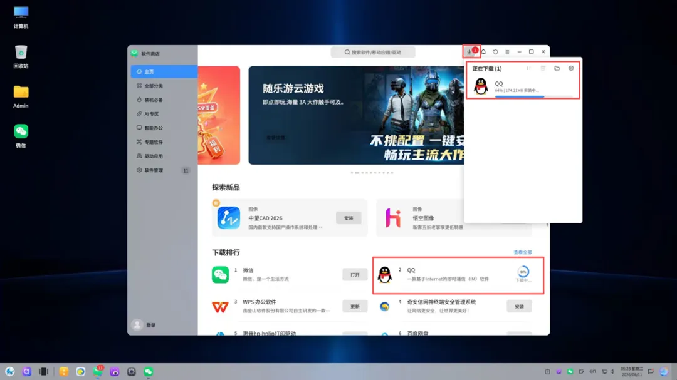The image size is (677, 380).
Task: Click volume icon in system tray
Action: [x=612, y=371]
